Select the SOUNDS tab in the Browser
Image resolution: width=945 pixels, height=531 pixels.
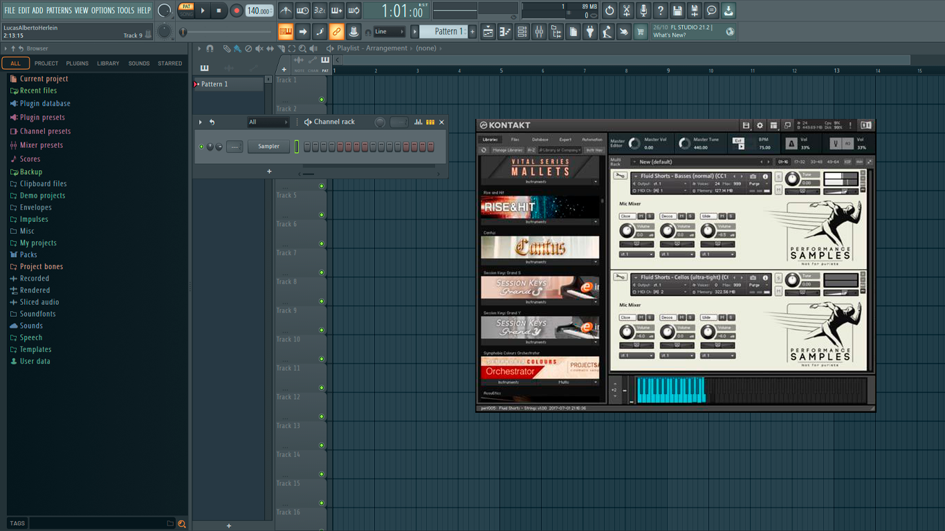pos(139,63)
